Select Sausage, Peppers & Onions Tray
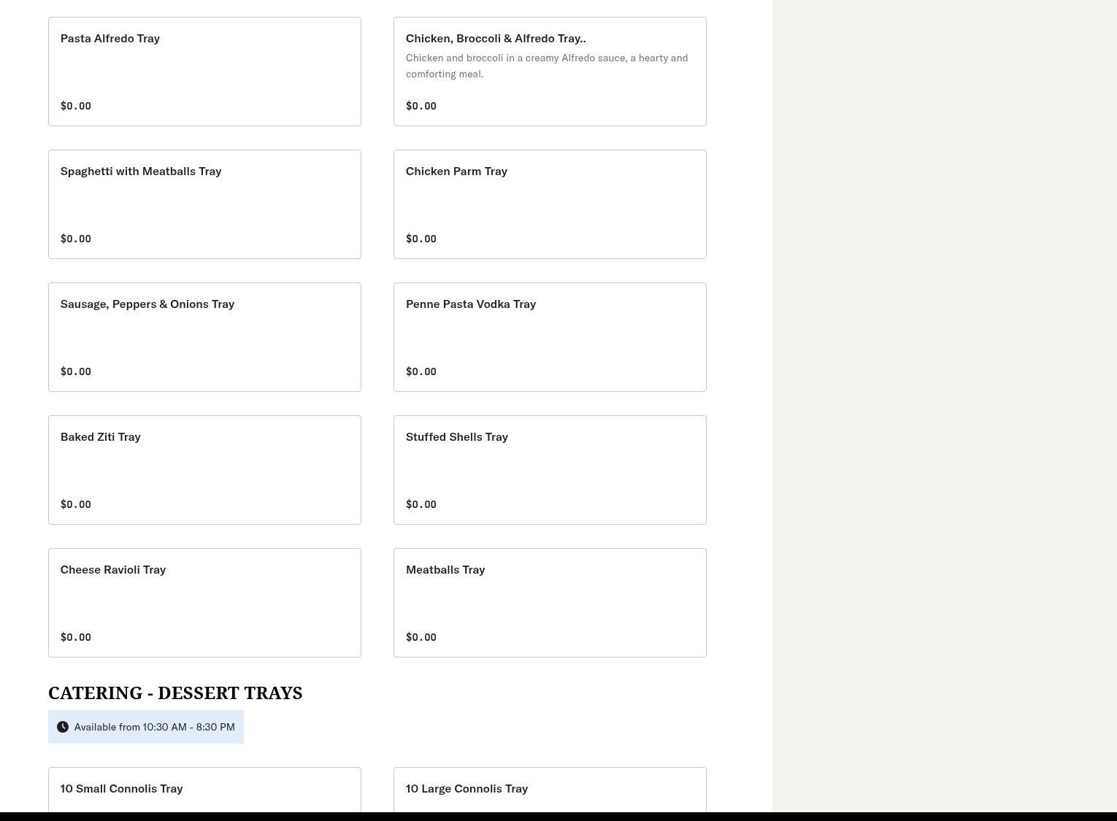 [x=204, y=337]
